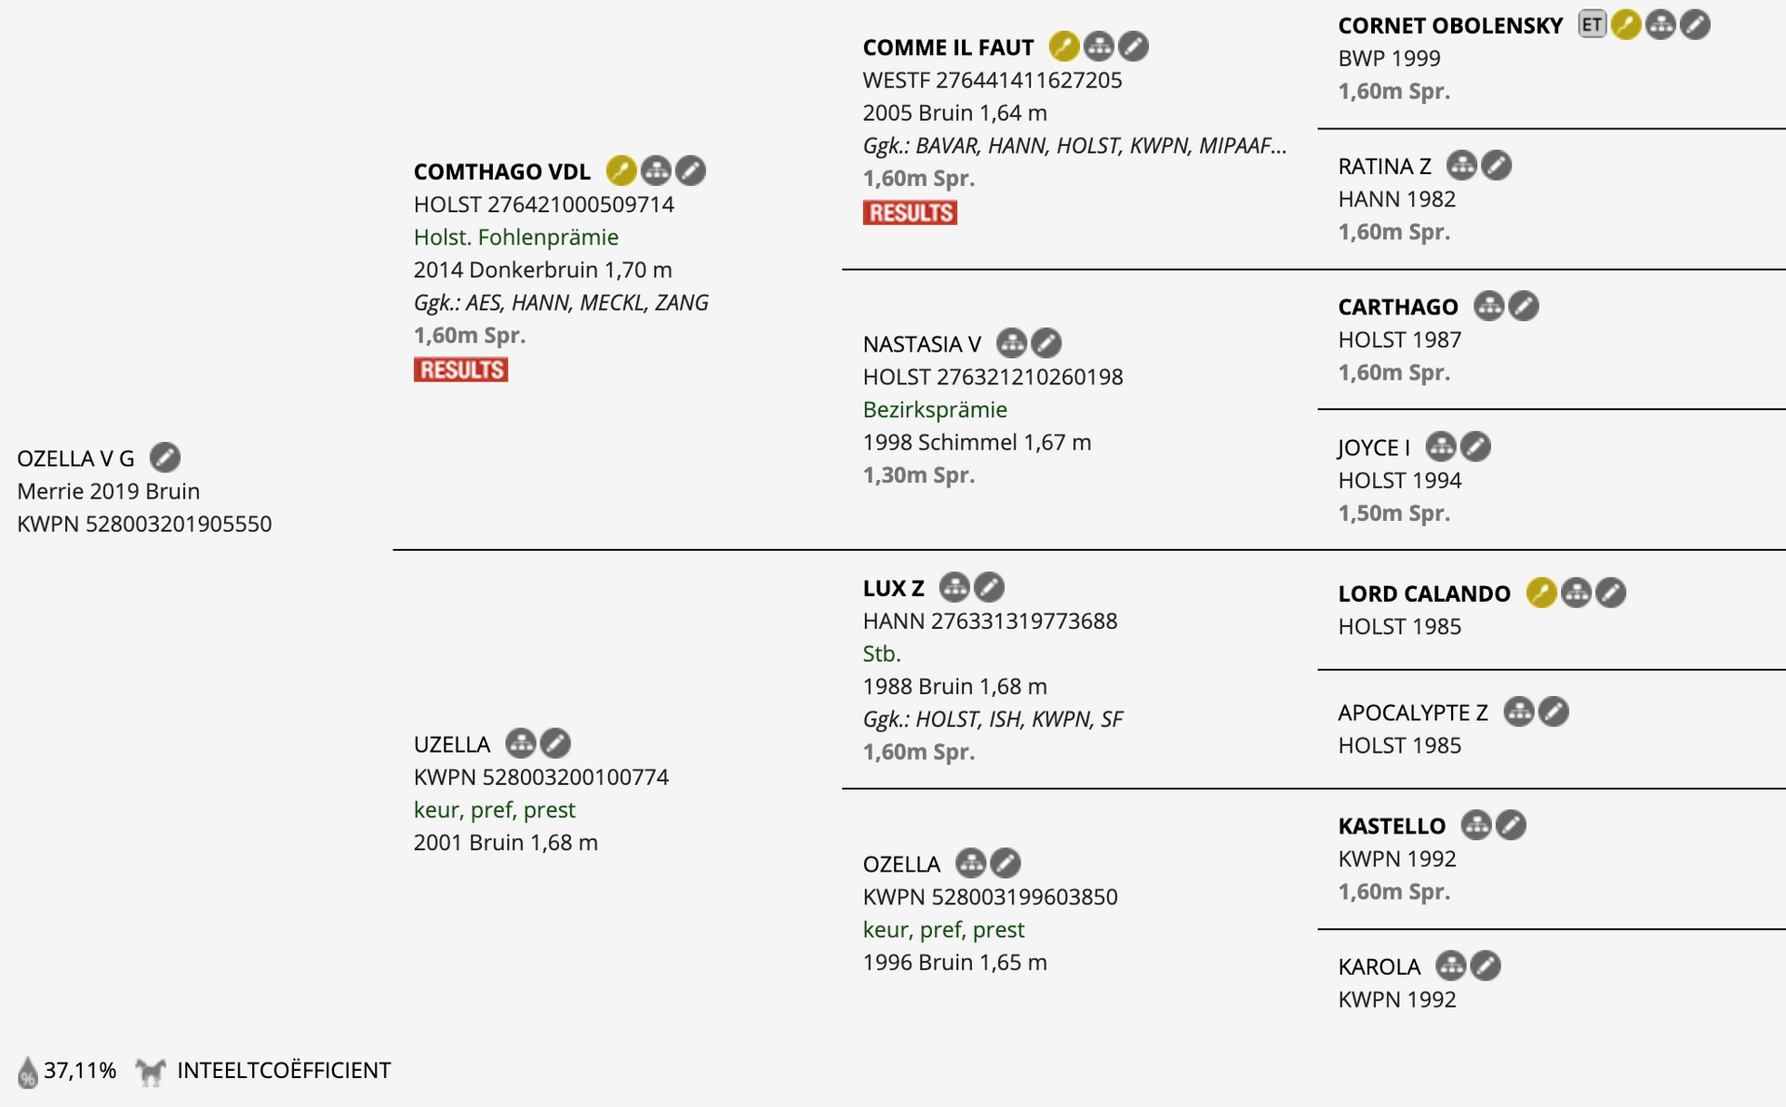Open the APOCALYPTE Z horse name link
Image resolution: width=1786 pixels, height=1107 pixels.
click(x=1413, y=713)
